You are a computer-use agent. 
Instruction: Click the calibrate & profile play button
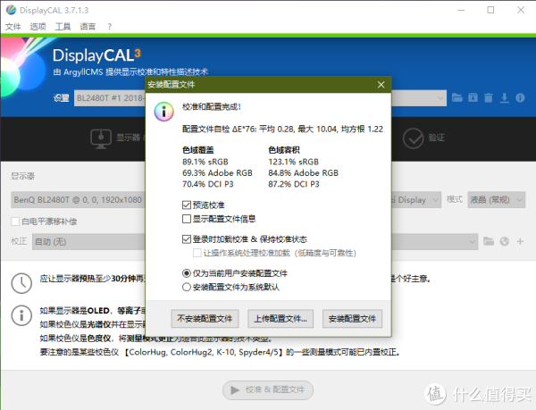[x=268, y=389]
